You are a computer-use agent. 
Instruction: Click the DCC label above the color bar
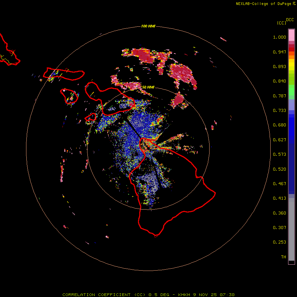tap(290, 20)
